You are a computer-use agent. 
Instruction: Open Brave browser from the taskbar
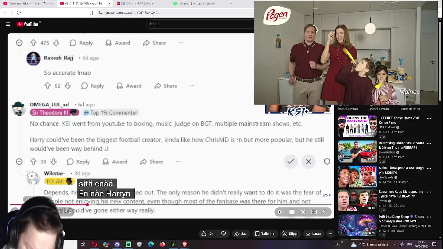pos(185,245)
